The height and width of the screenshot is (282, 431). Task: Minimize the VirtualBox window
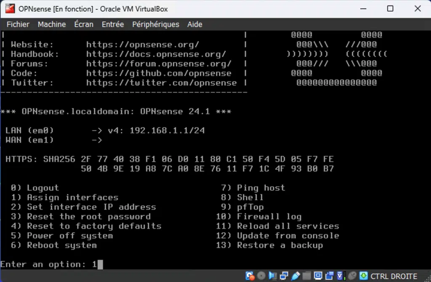pos(363,9)
